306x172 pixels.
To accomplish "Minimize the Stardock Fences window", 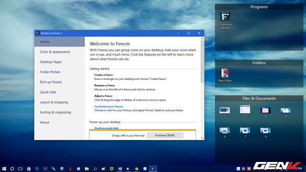I will coord(178,33).
